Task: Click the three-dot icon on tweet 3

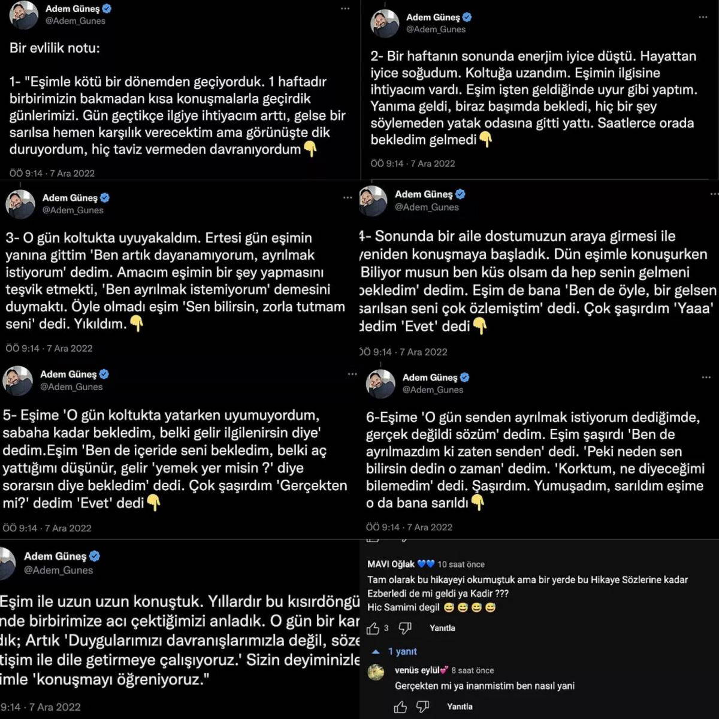Action: tap(348, 198)
